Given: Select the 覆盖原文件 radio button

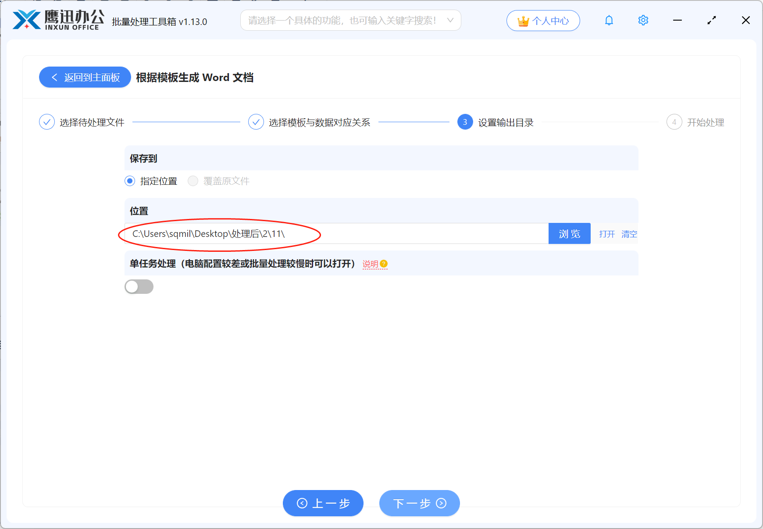Looking at the screenshot, I should [193, 181].
